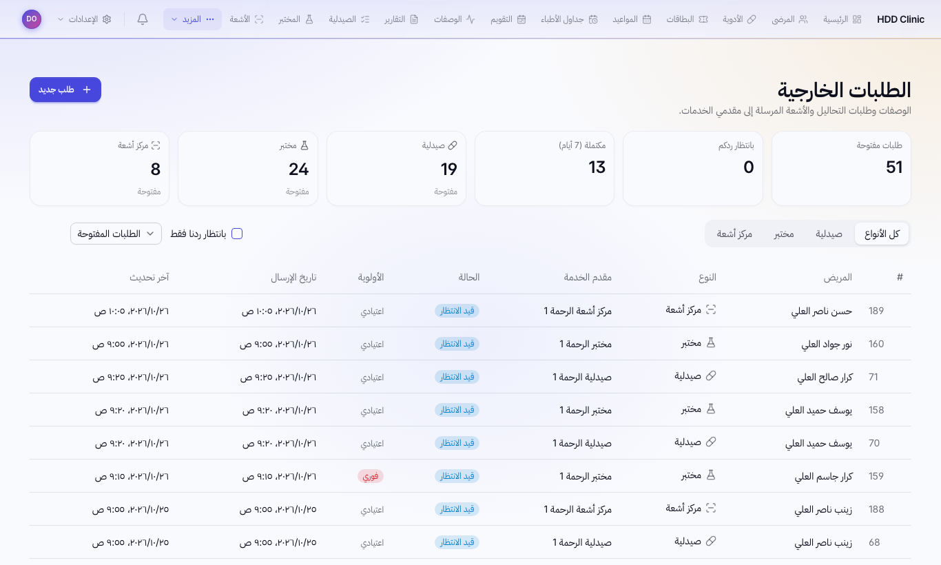The height and width of the screenshot is (565, 941).
Task: Click the HDD Clinic logo link
Action: (901, 19)
